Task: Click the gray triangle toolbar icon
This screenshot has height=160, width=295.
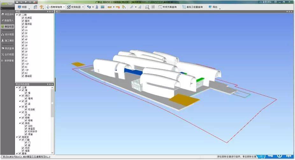Action: [x=140, y=7]
